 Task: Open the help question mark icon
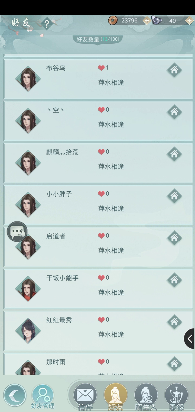point(47,24)
